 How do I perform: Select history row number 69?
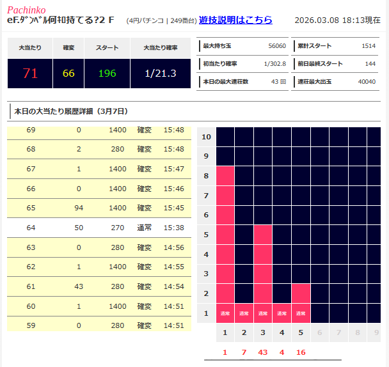coord(99,130)
